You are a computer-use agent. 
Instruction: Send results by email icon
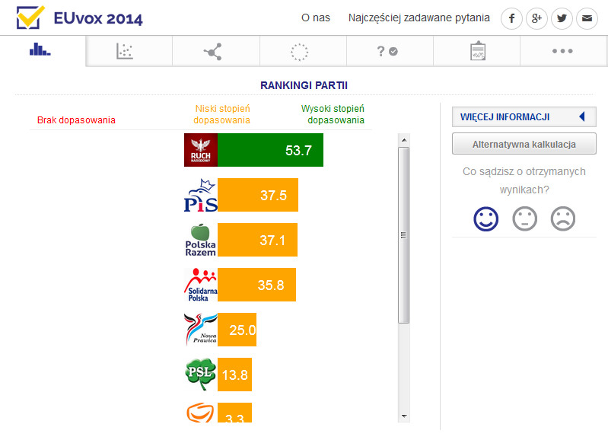587,18
